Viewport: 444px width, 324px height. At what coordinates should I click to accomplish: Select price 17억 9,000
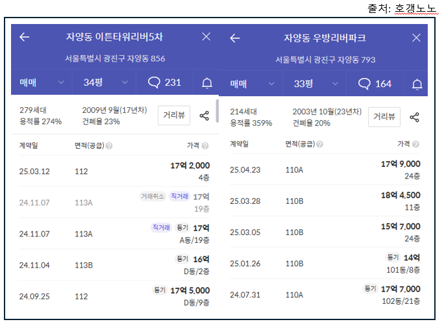point(401,164)
